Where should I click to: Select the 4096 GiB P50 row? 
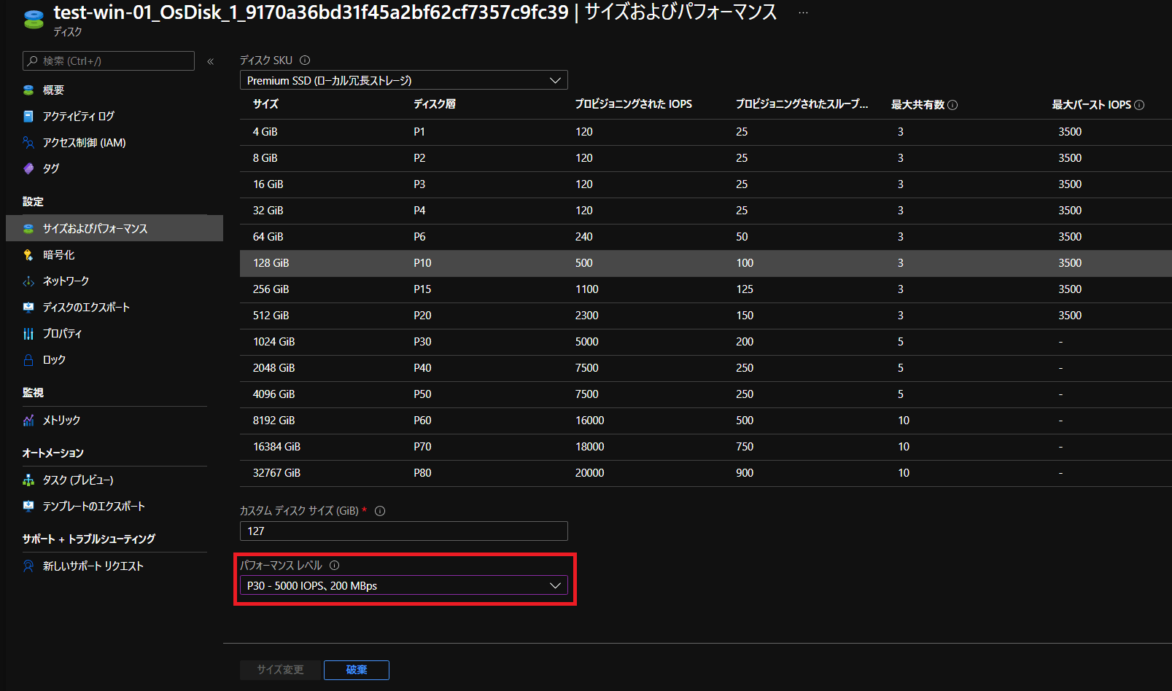click(705, 394)
